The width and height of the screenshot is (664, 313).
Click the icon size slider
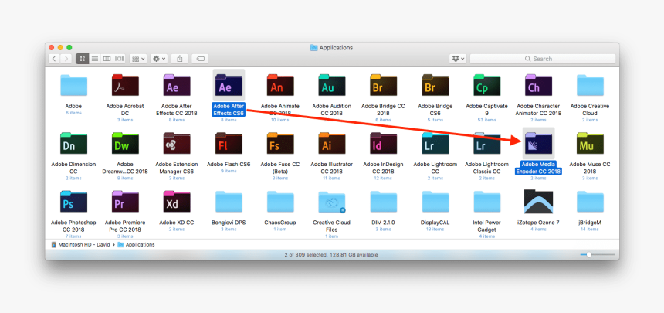tap(598, 254)
